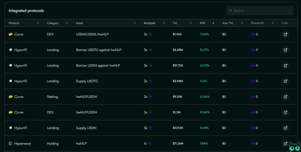
Task: Click the 17.69% APR value
Action: [x=204, y=34]
